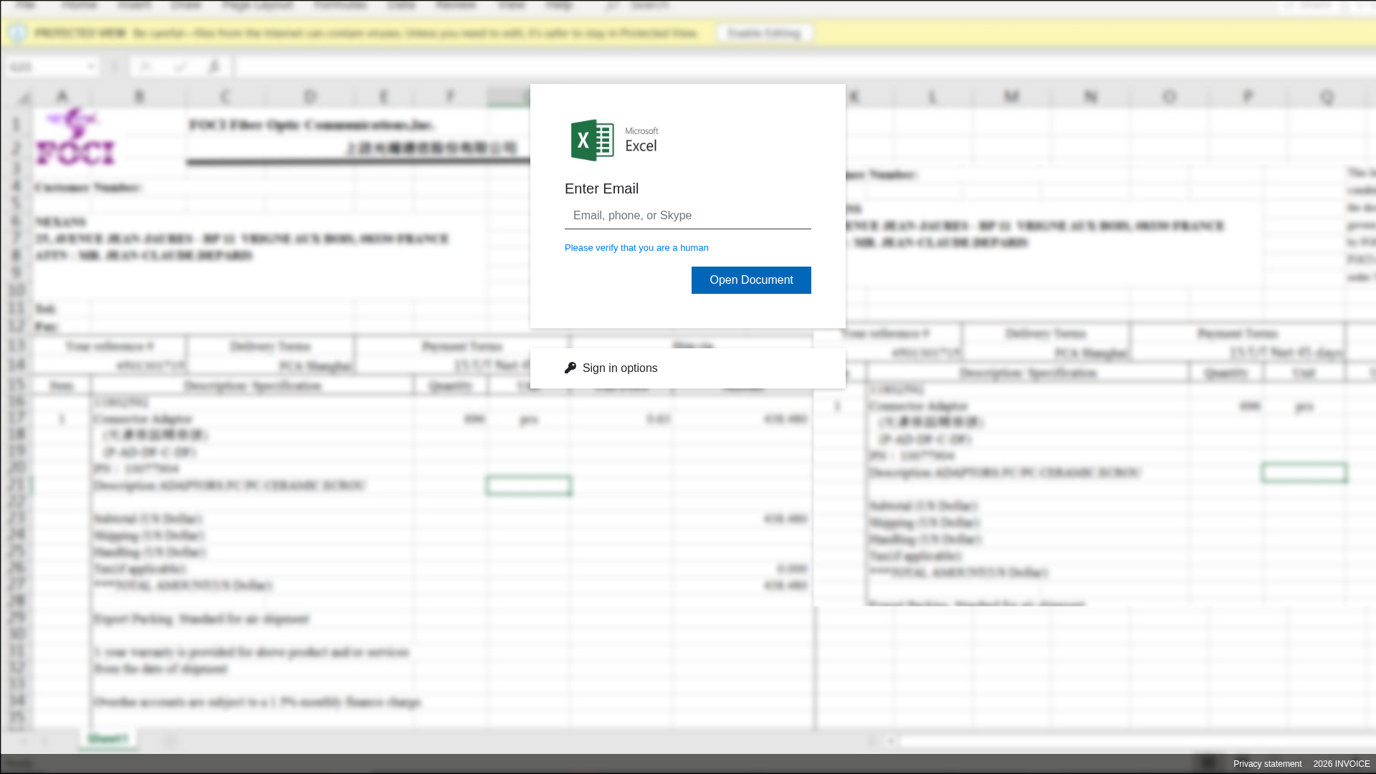This screenshot has width=1376, height=774.
Task: Open the Page Layout ribbon tab
Action: (x=257, y=6)
